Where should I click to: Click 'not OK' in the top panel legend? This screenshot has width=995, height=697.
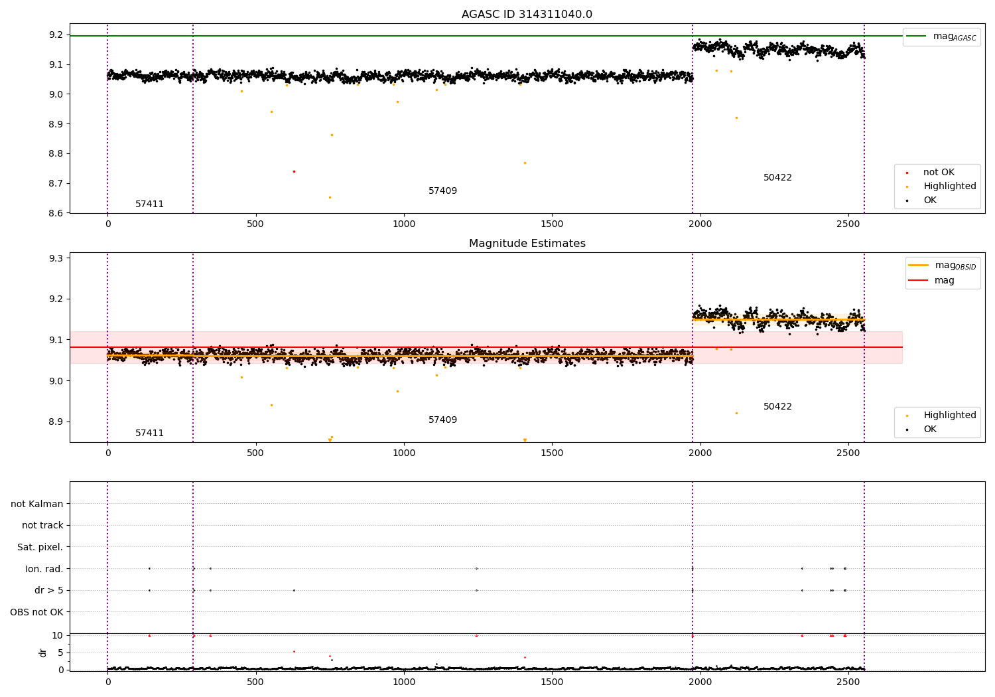coord(939,173)
